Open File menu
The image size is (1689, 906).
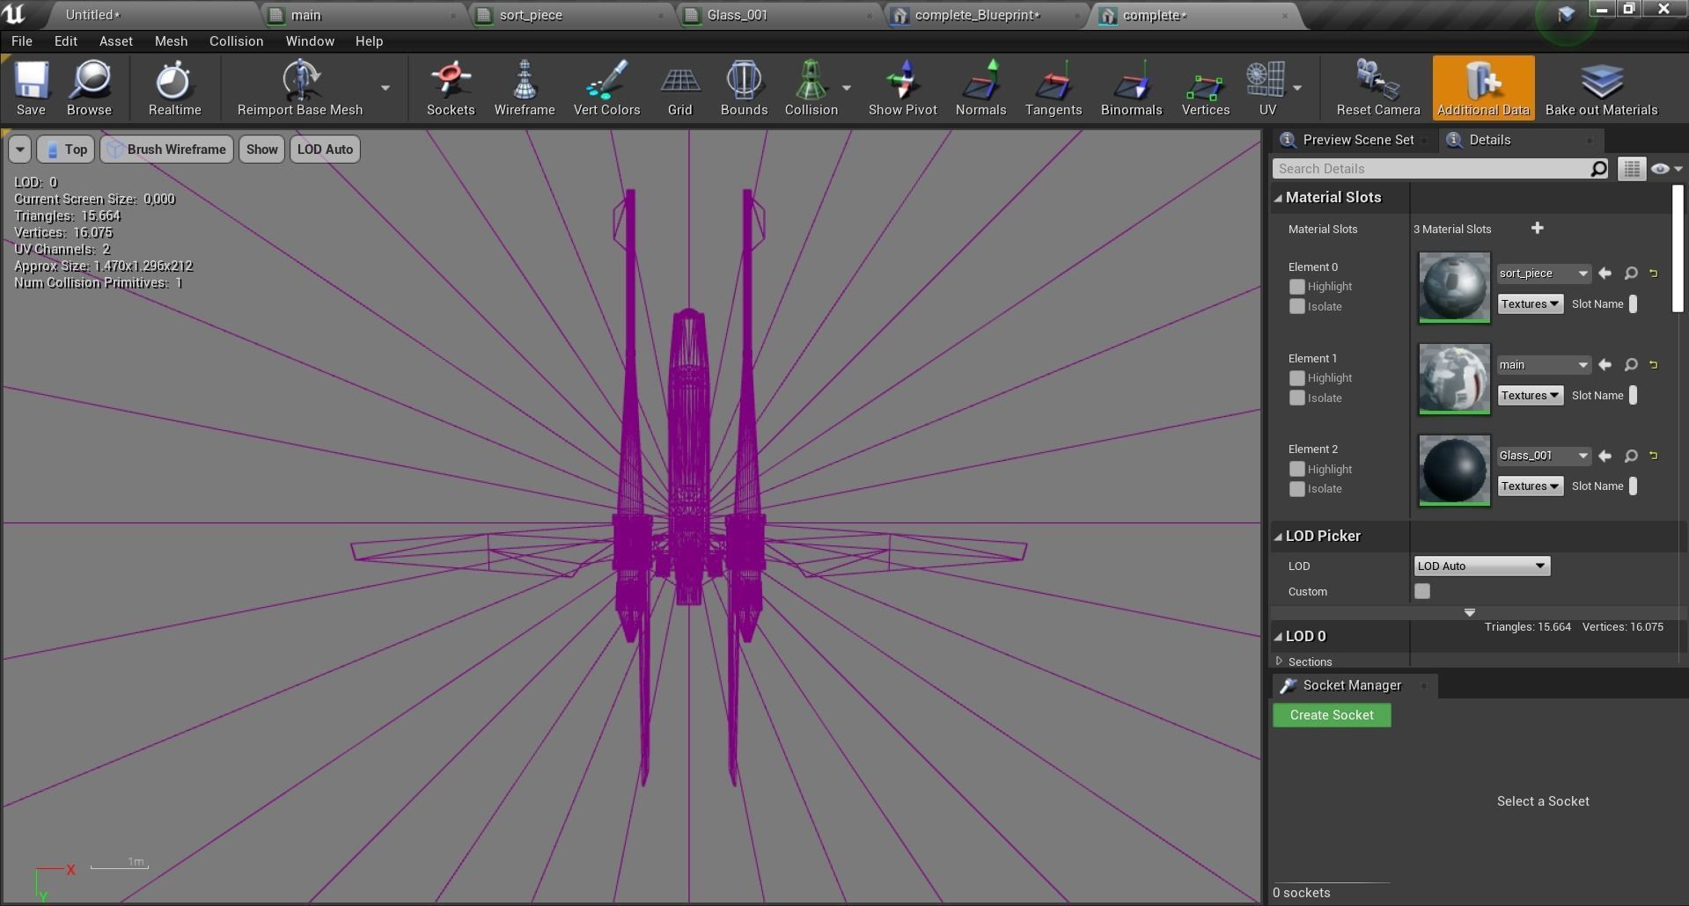pyautogui.click(x=22, y=41)
